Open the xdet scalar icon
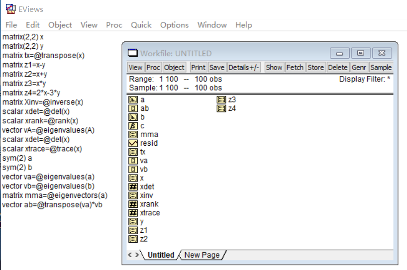Screen dimensions: 407x270 click(133, 187)
